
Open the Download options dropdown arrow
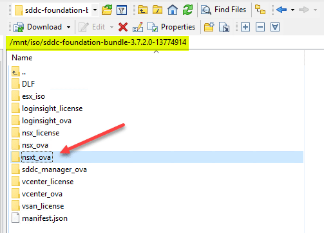click(68, 27)
